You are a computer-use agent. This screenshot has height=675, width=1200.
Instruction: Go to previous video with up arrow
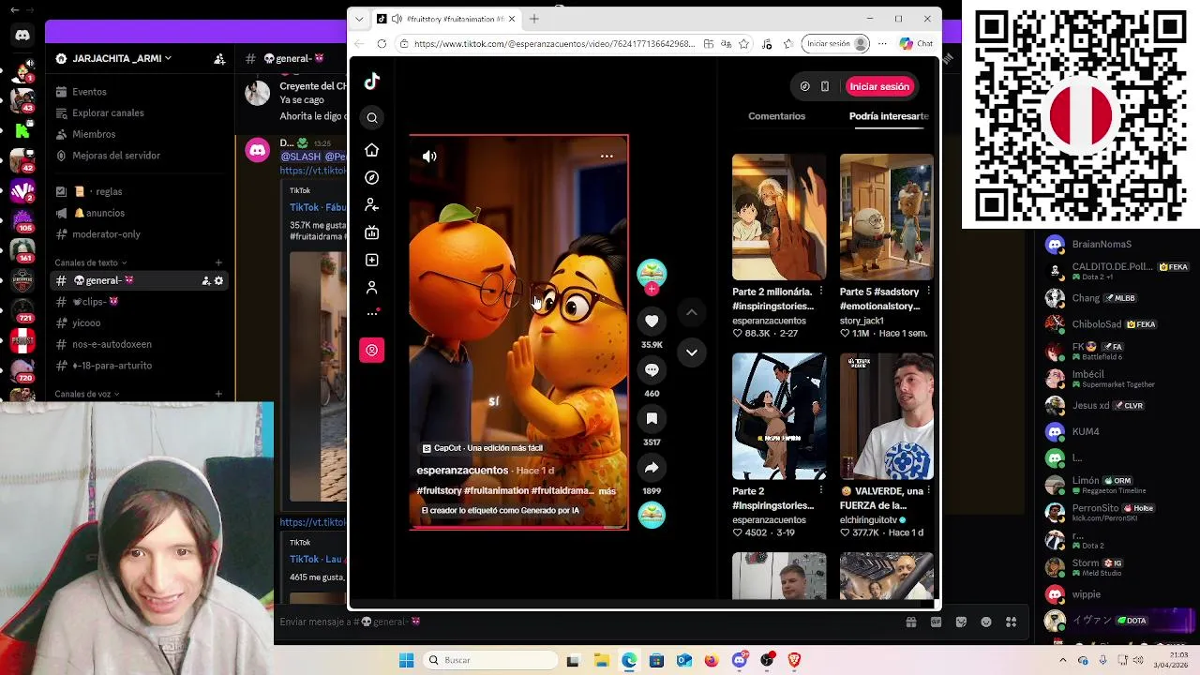(x=691, y=312)
